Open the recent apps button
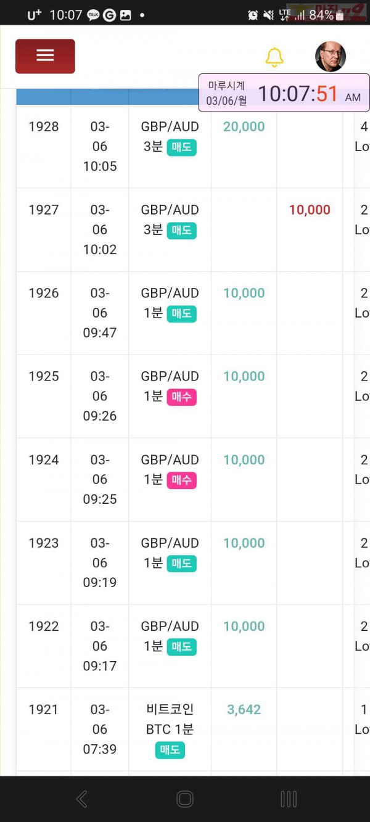This screenshot has width=370, height=822. coord(289,799)
